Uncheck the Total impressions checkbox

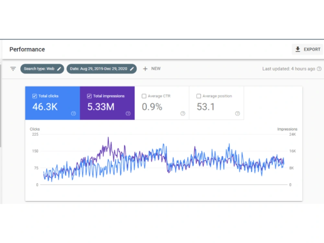(x=89, y=96)
